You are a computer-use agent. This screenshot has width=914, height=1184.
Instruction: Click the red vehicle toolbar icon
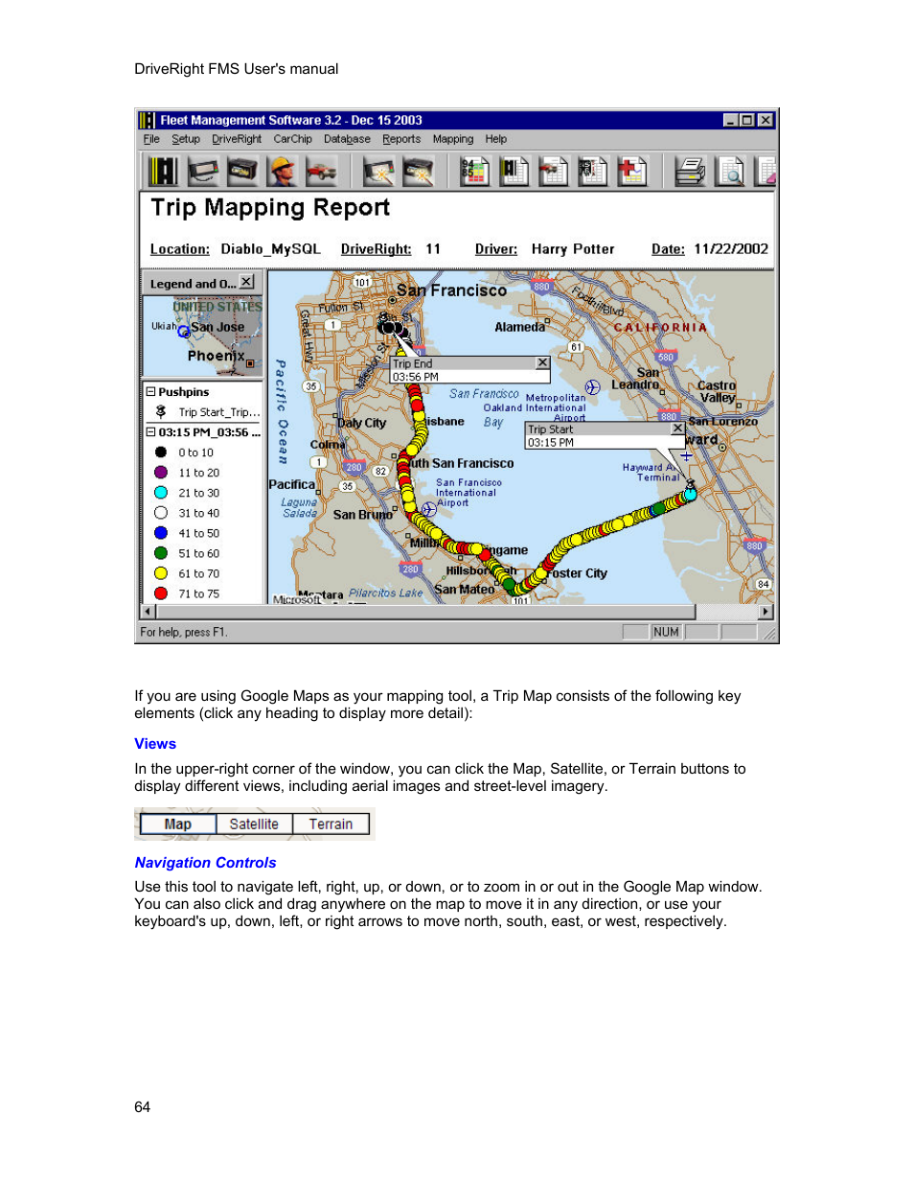tap(321, 171)
